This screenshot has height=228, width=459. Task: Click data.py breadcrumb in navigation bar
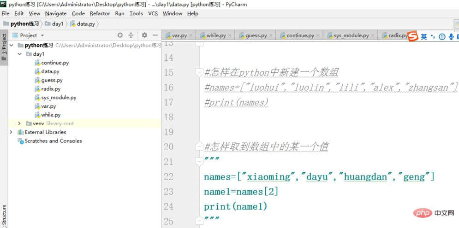83,24
